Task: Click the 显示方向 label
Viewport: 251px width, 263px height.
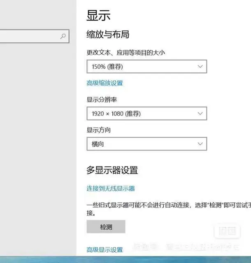Action: pos(99,130)
